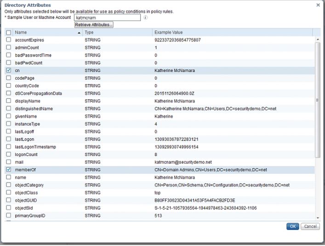Click the dSCorePropagationData value 20151126064900.0Z
325x246 pixels.
pyautogui.click(x=174, y=93)
